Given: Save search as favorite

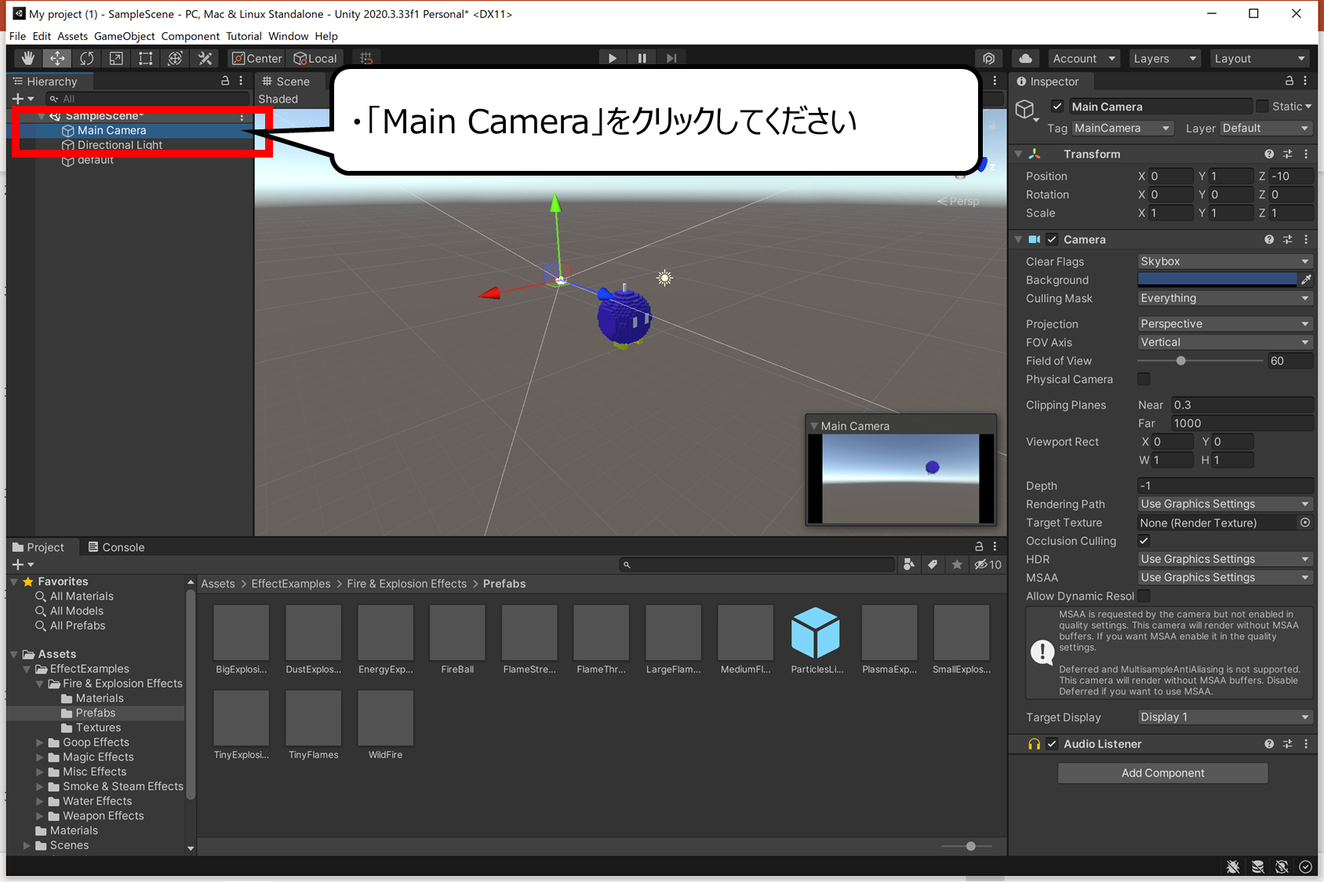Looking at the screenshot, I should (x=957, y=564).
